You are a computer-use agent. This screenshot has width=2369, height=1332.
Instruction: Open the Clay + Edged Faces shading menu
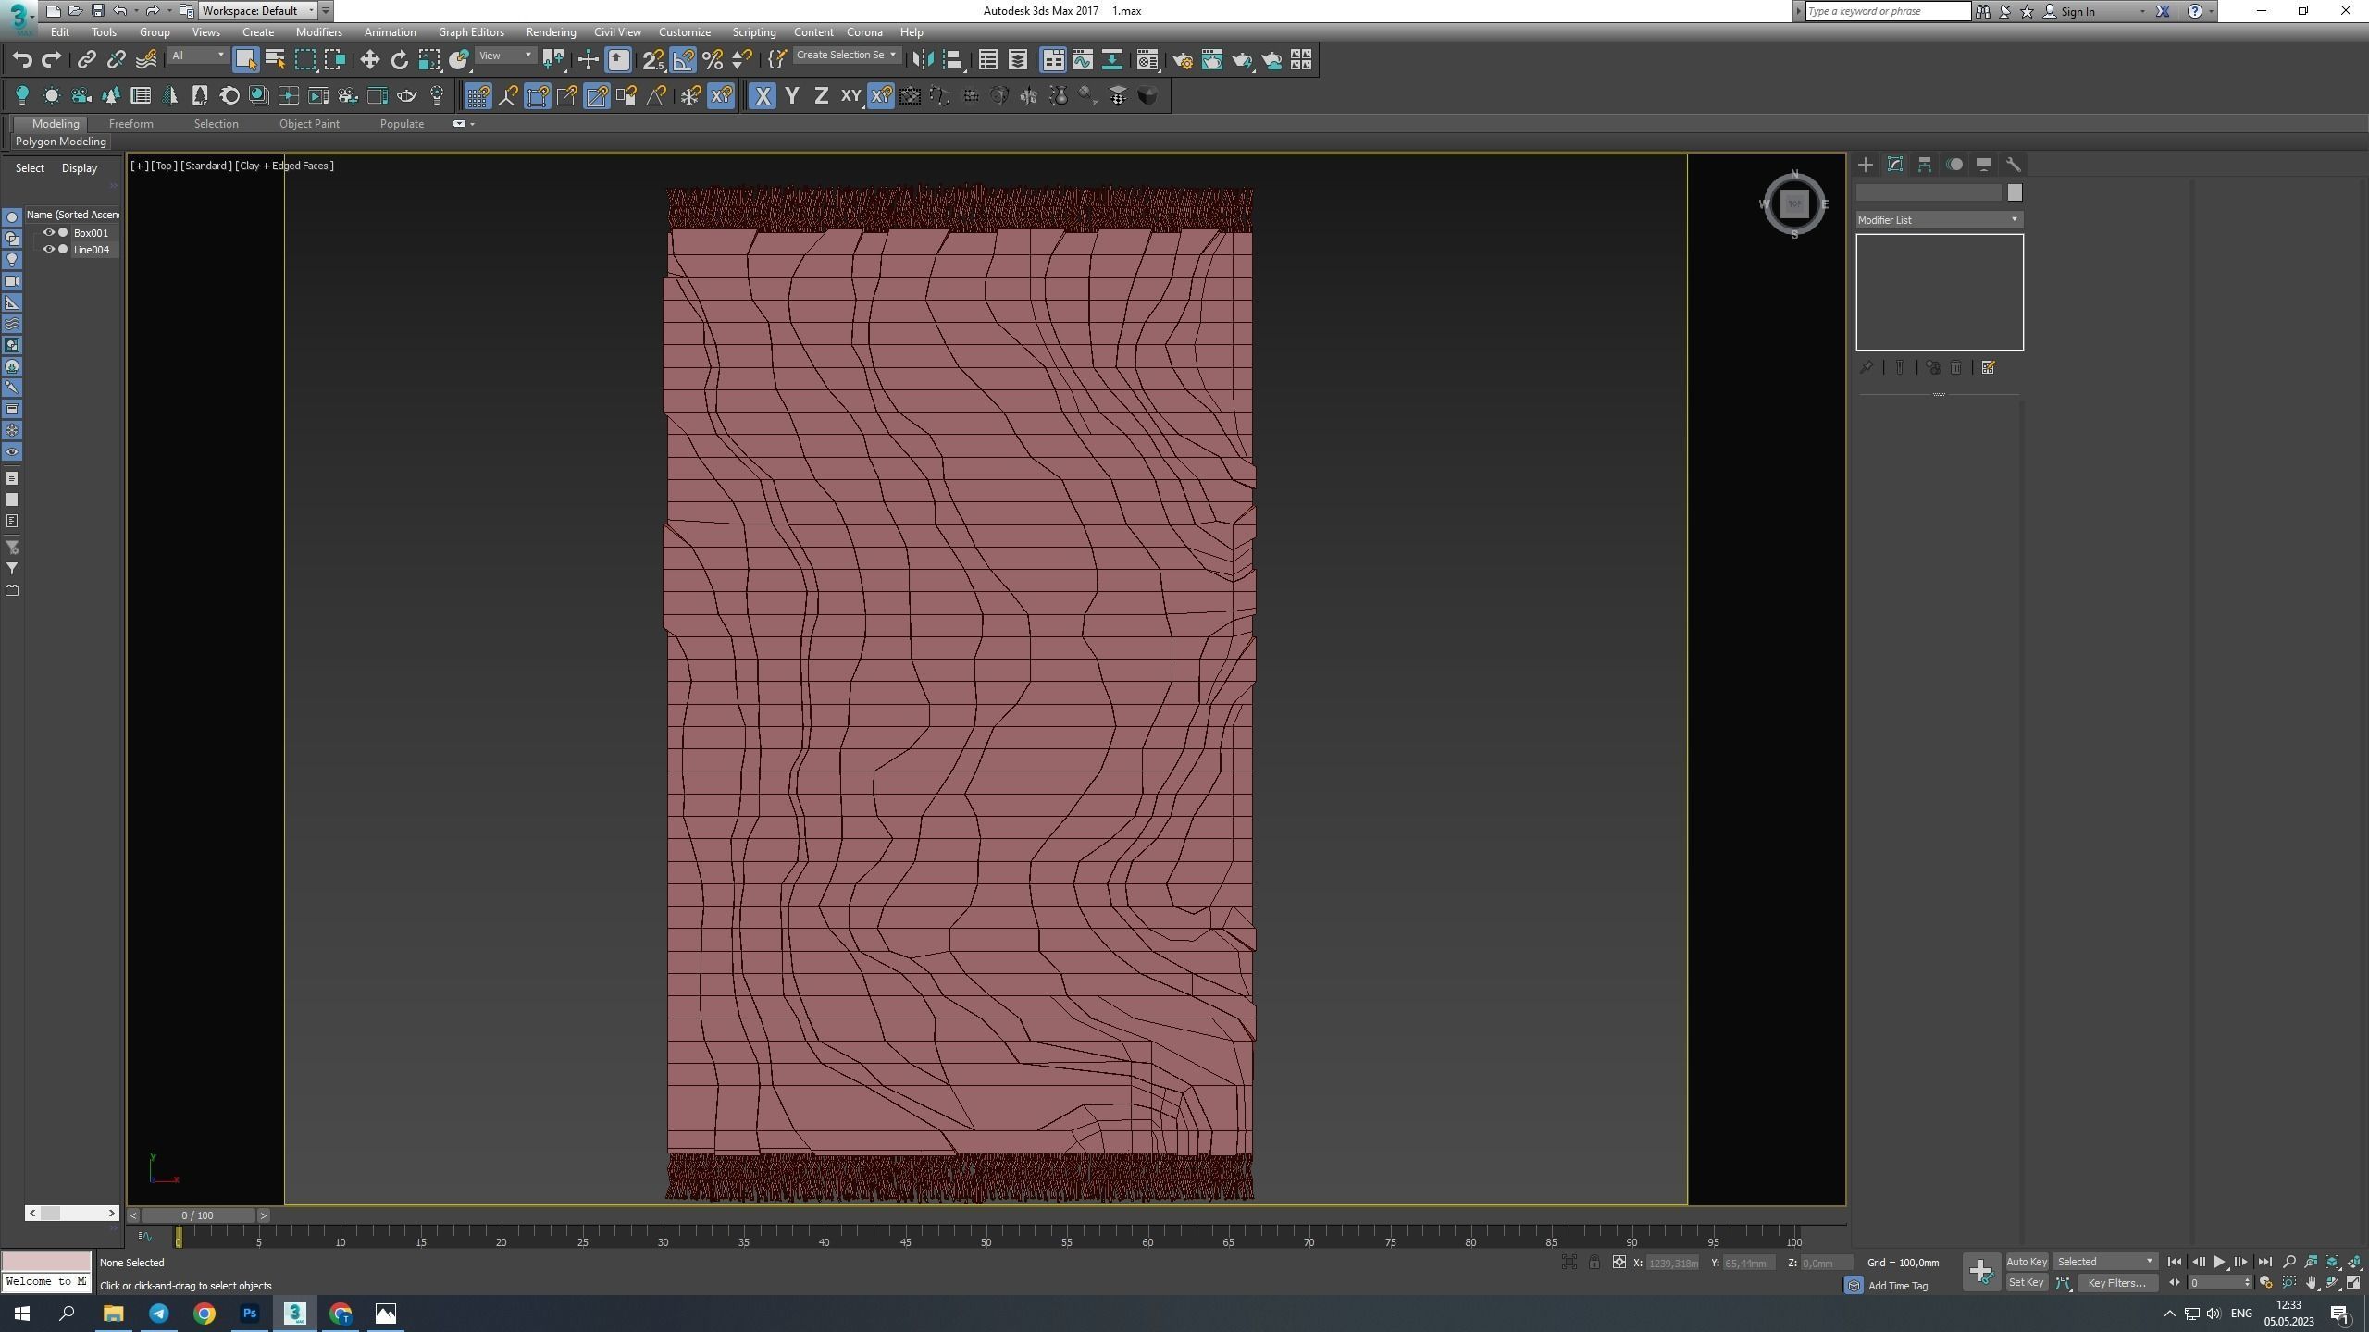285,166
